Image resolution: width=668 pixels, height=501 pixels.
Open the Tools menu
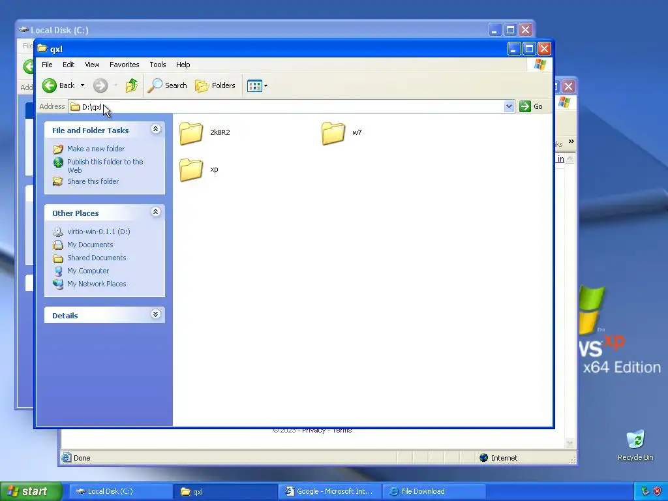[158, 65]
